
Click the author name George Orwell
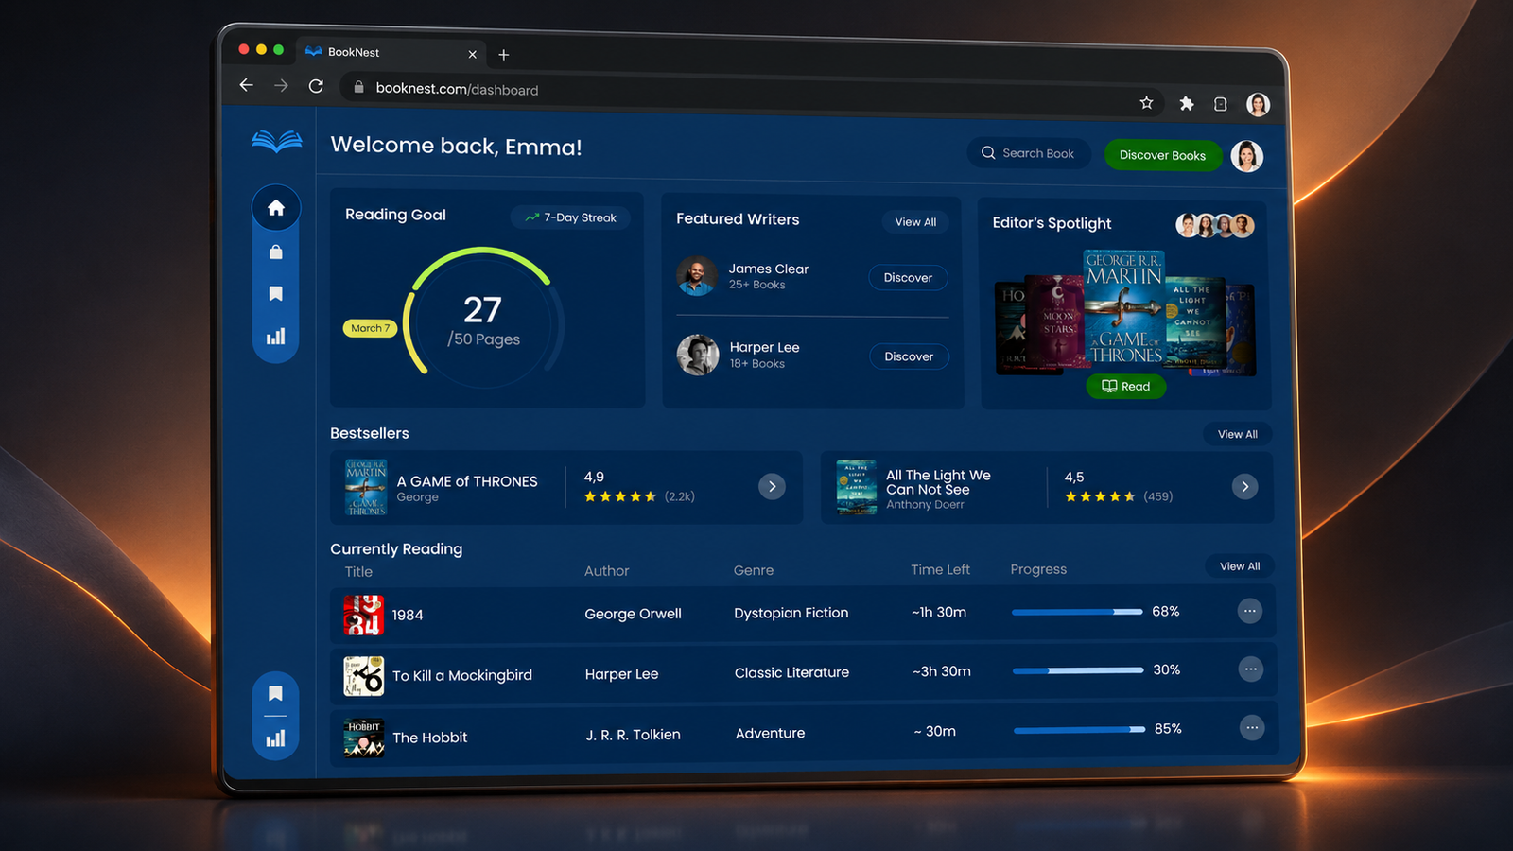(633, 614)
